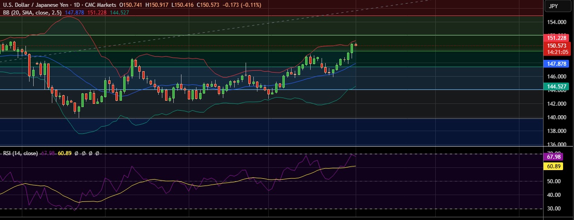Click the current price 150.573 countdown label
This screenshot has width=574, height=220.
coord(556,49)
